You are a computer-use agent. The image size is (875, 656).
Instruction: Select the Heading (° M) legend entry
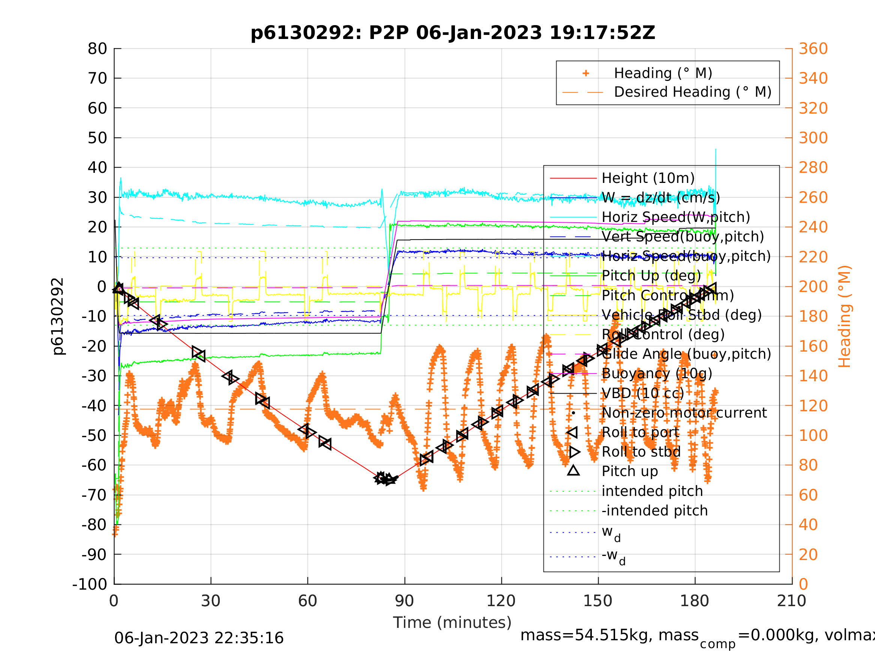point(663,73)
